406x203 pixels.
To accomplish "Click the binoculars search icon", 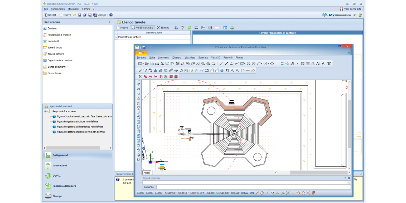I will point(176,28).
